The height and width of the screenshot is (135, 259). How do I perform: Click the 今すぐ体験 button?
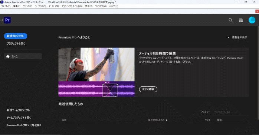point(148,89)
